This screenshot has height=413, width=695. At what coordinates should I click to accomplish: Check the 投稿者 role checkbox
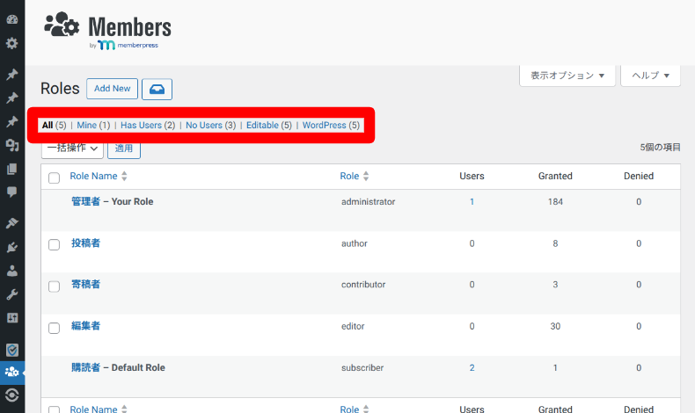54,244
